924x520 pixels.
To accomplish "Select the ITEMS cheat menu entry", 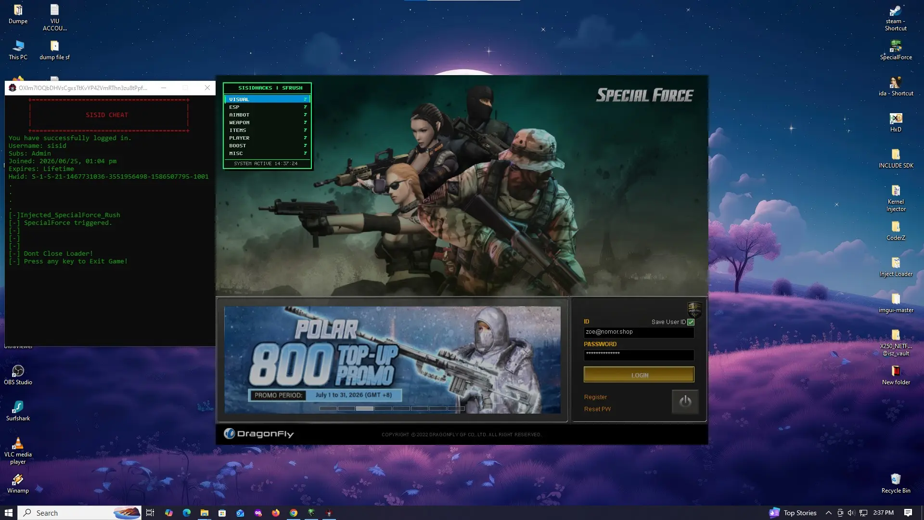I will pyautogui.click(x=267, y=130).
